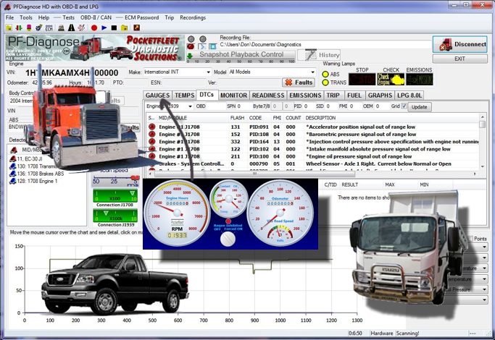
Task: Click the blue step-play icon beside Recording File
Action: (202, 46)
